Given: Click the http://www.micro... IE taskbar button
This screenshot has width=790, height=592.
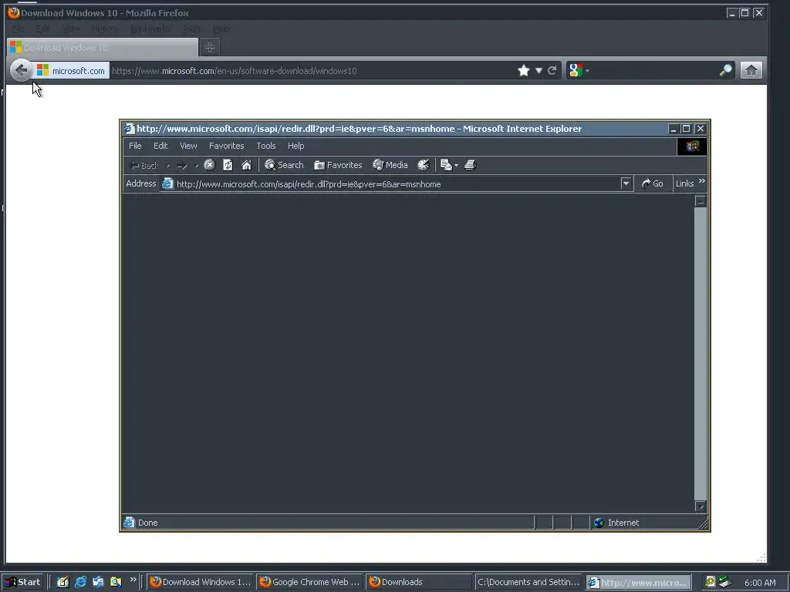Looking at the screenshot, I should tap(638, 583).
